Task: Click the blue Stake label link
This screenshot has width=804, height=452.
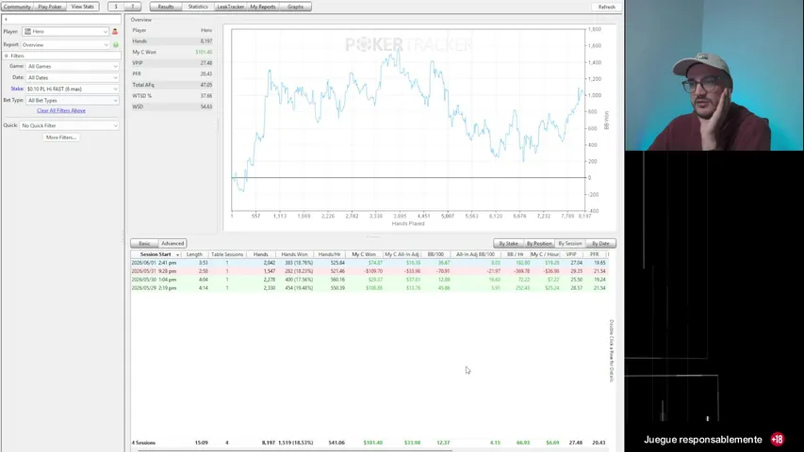Action: tap(17, 89)
